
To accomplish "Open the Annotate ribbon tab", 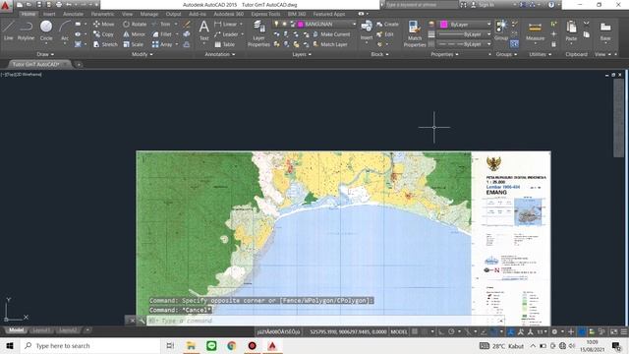I will [x=73, y=14].
